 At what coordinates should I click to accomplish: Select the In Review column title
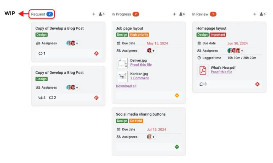click(x=200, y=14)
